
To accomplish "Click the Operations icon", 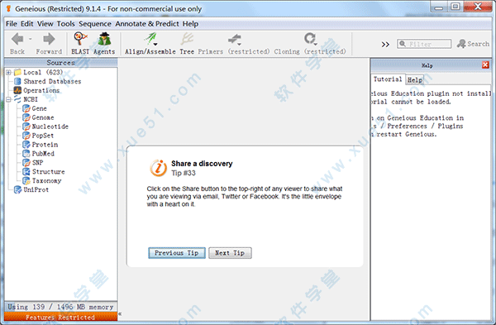I will click(17, 90).
